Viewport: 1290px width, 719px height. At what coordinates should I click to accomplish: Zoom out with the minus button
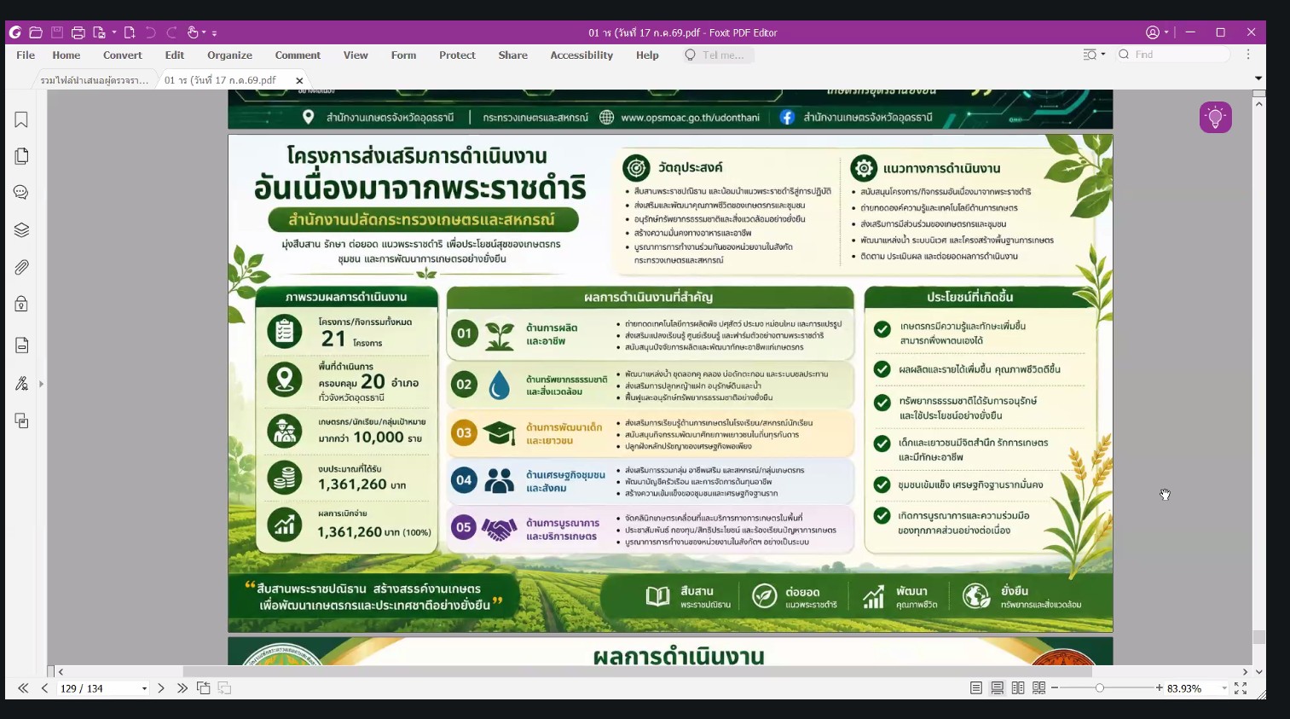pos(1055,688)
